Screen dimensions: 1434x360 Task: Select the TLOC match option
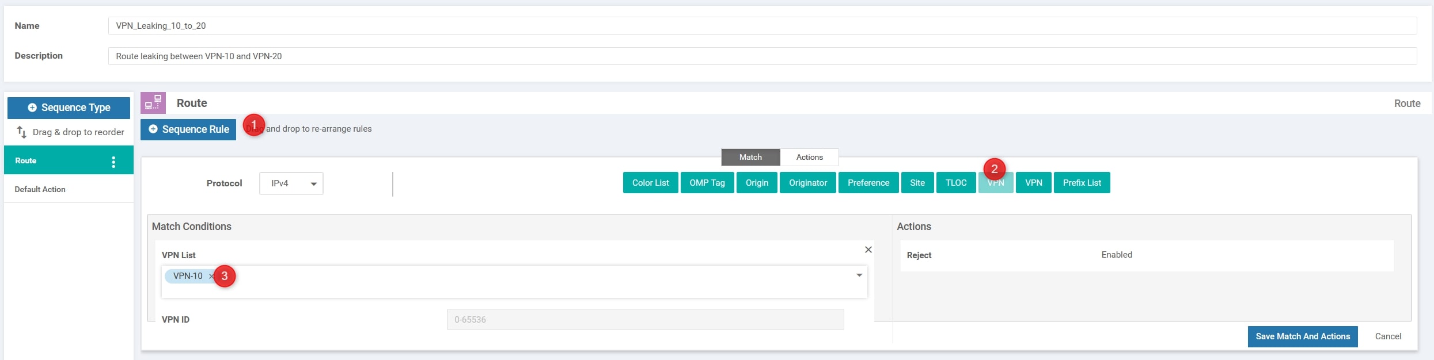click(955, 183)
